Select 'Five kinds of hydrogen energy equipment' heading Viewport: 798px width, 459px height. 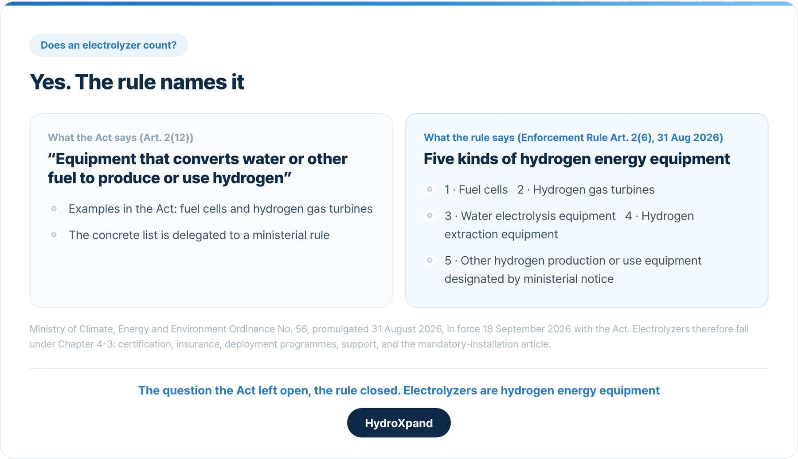tap(577, 159)
